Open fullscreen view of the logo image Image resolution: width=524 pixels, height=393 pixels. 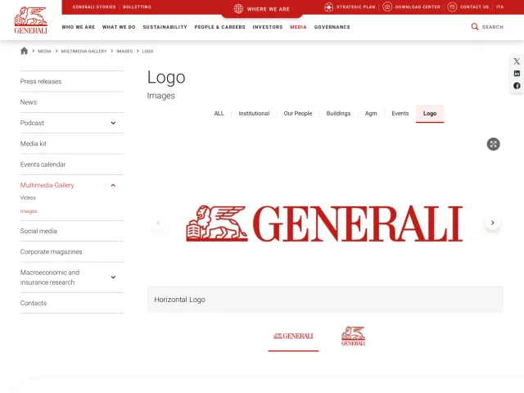coord(493,144)
